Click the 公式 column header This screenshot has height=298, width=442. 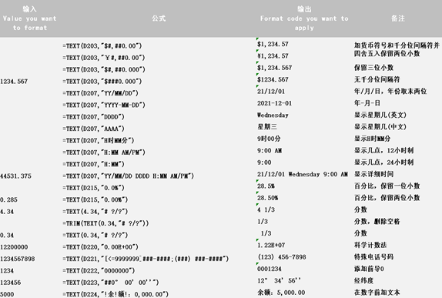pos(159,18)
